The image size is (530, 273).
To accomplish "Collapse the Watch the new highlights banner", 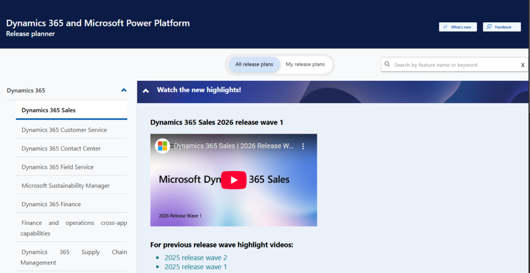I will tap(146, 90).
